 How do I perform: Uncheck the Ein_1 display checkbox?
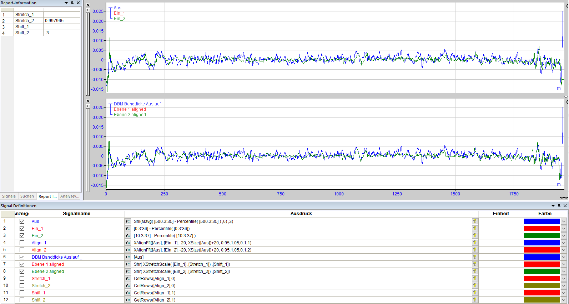[x=22, y=229]
